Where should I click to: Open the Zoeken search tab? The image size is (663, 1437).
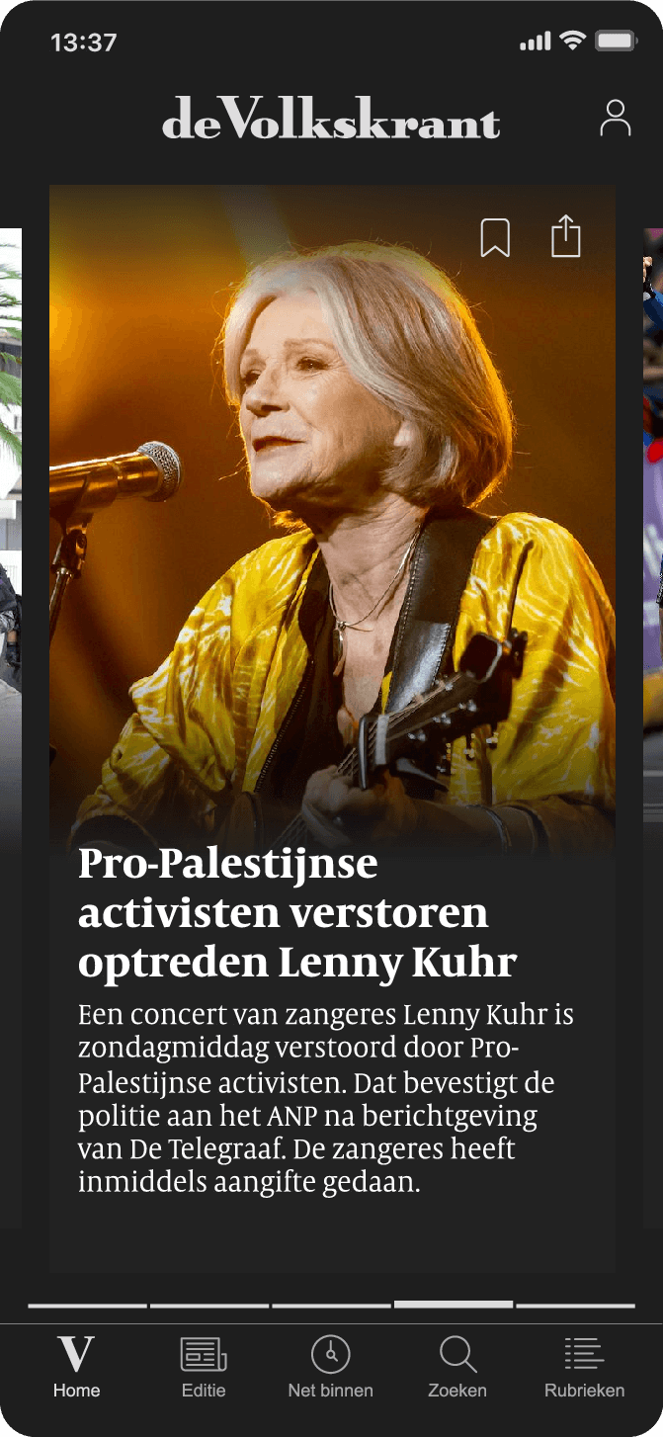pyautogui.click(x=457, y=1367)
